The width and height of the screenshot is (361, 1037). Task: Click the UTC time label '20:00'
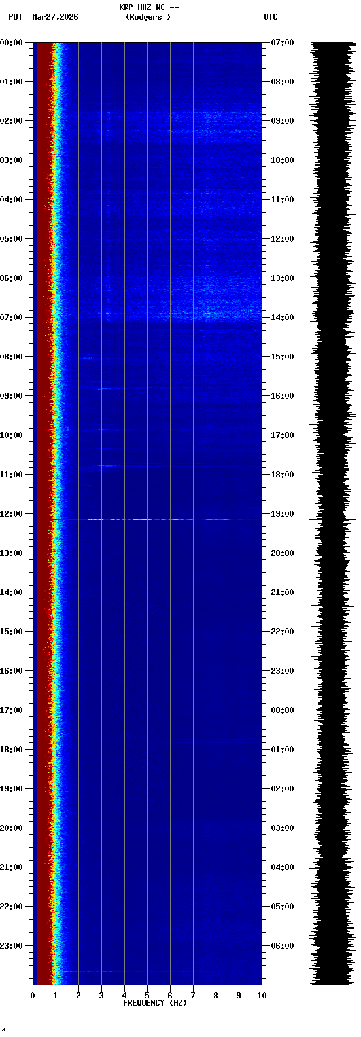pyautogui.click(x=283, y=553)
